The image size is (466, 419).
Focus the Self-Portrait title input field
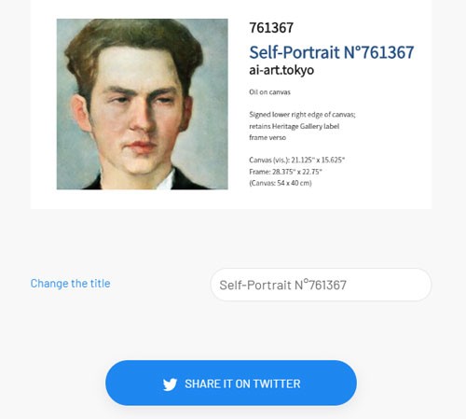(x=321, y=285)
